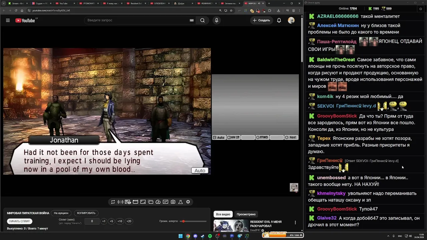The height and width of the screenshot is (240, 427).
Task: Click the Ответ SEKVOI reply reference in chat
Action: (x=372, y=161)
